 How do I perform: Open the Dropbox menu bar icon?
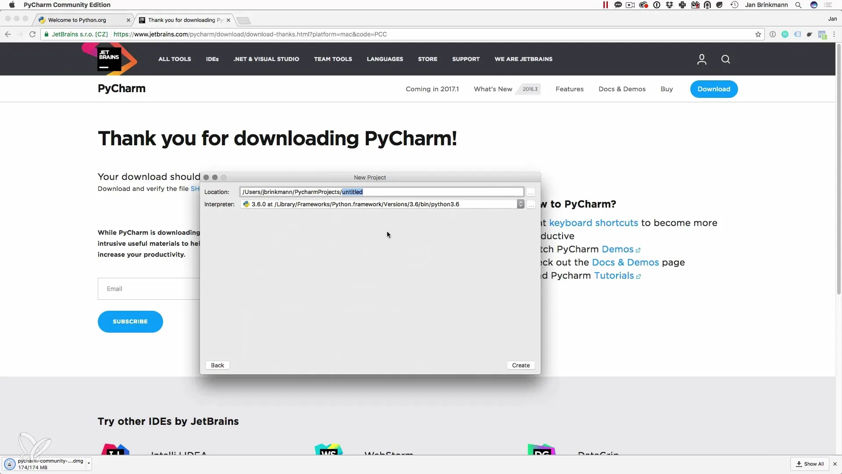(669, 5)
